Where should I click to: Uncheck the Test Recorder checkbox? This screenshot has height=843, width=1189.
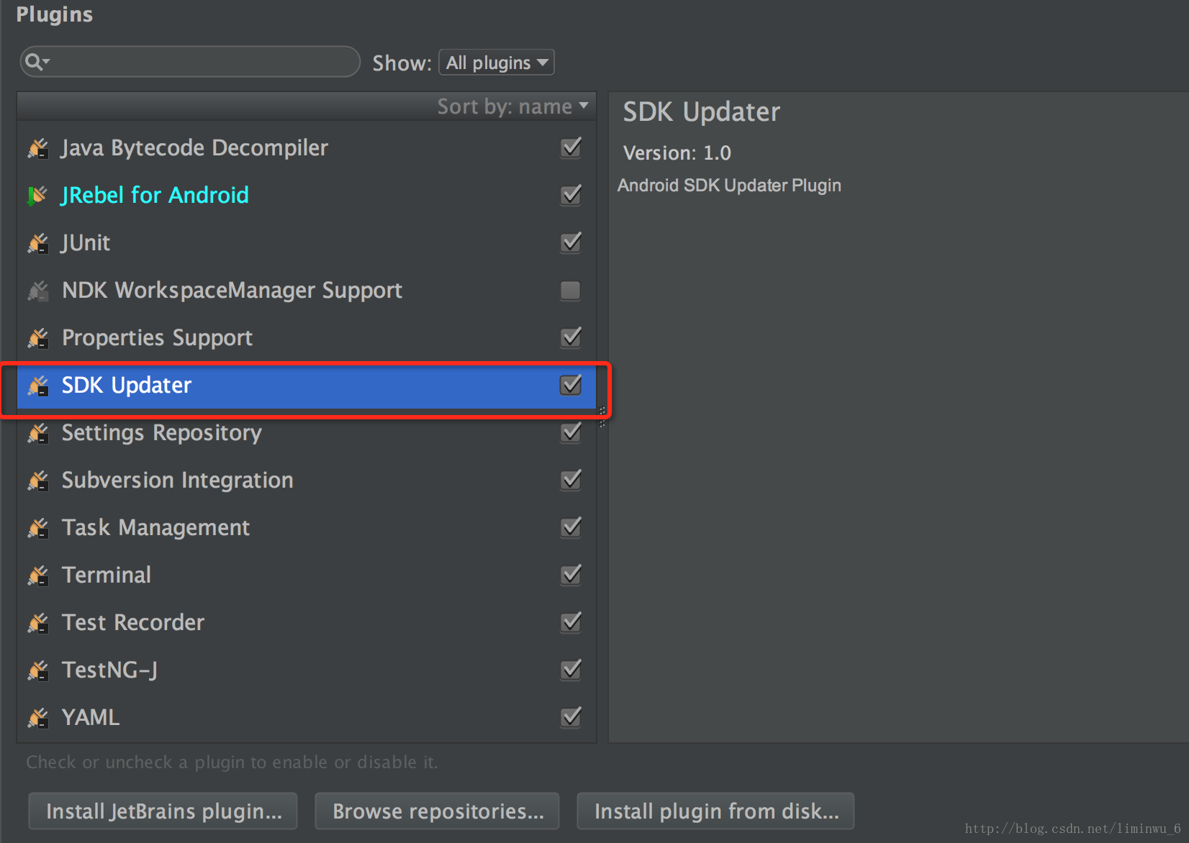point(571,622)
